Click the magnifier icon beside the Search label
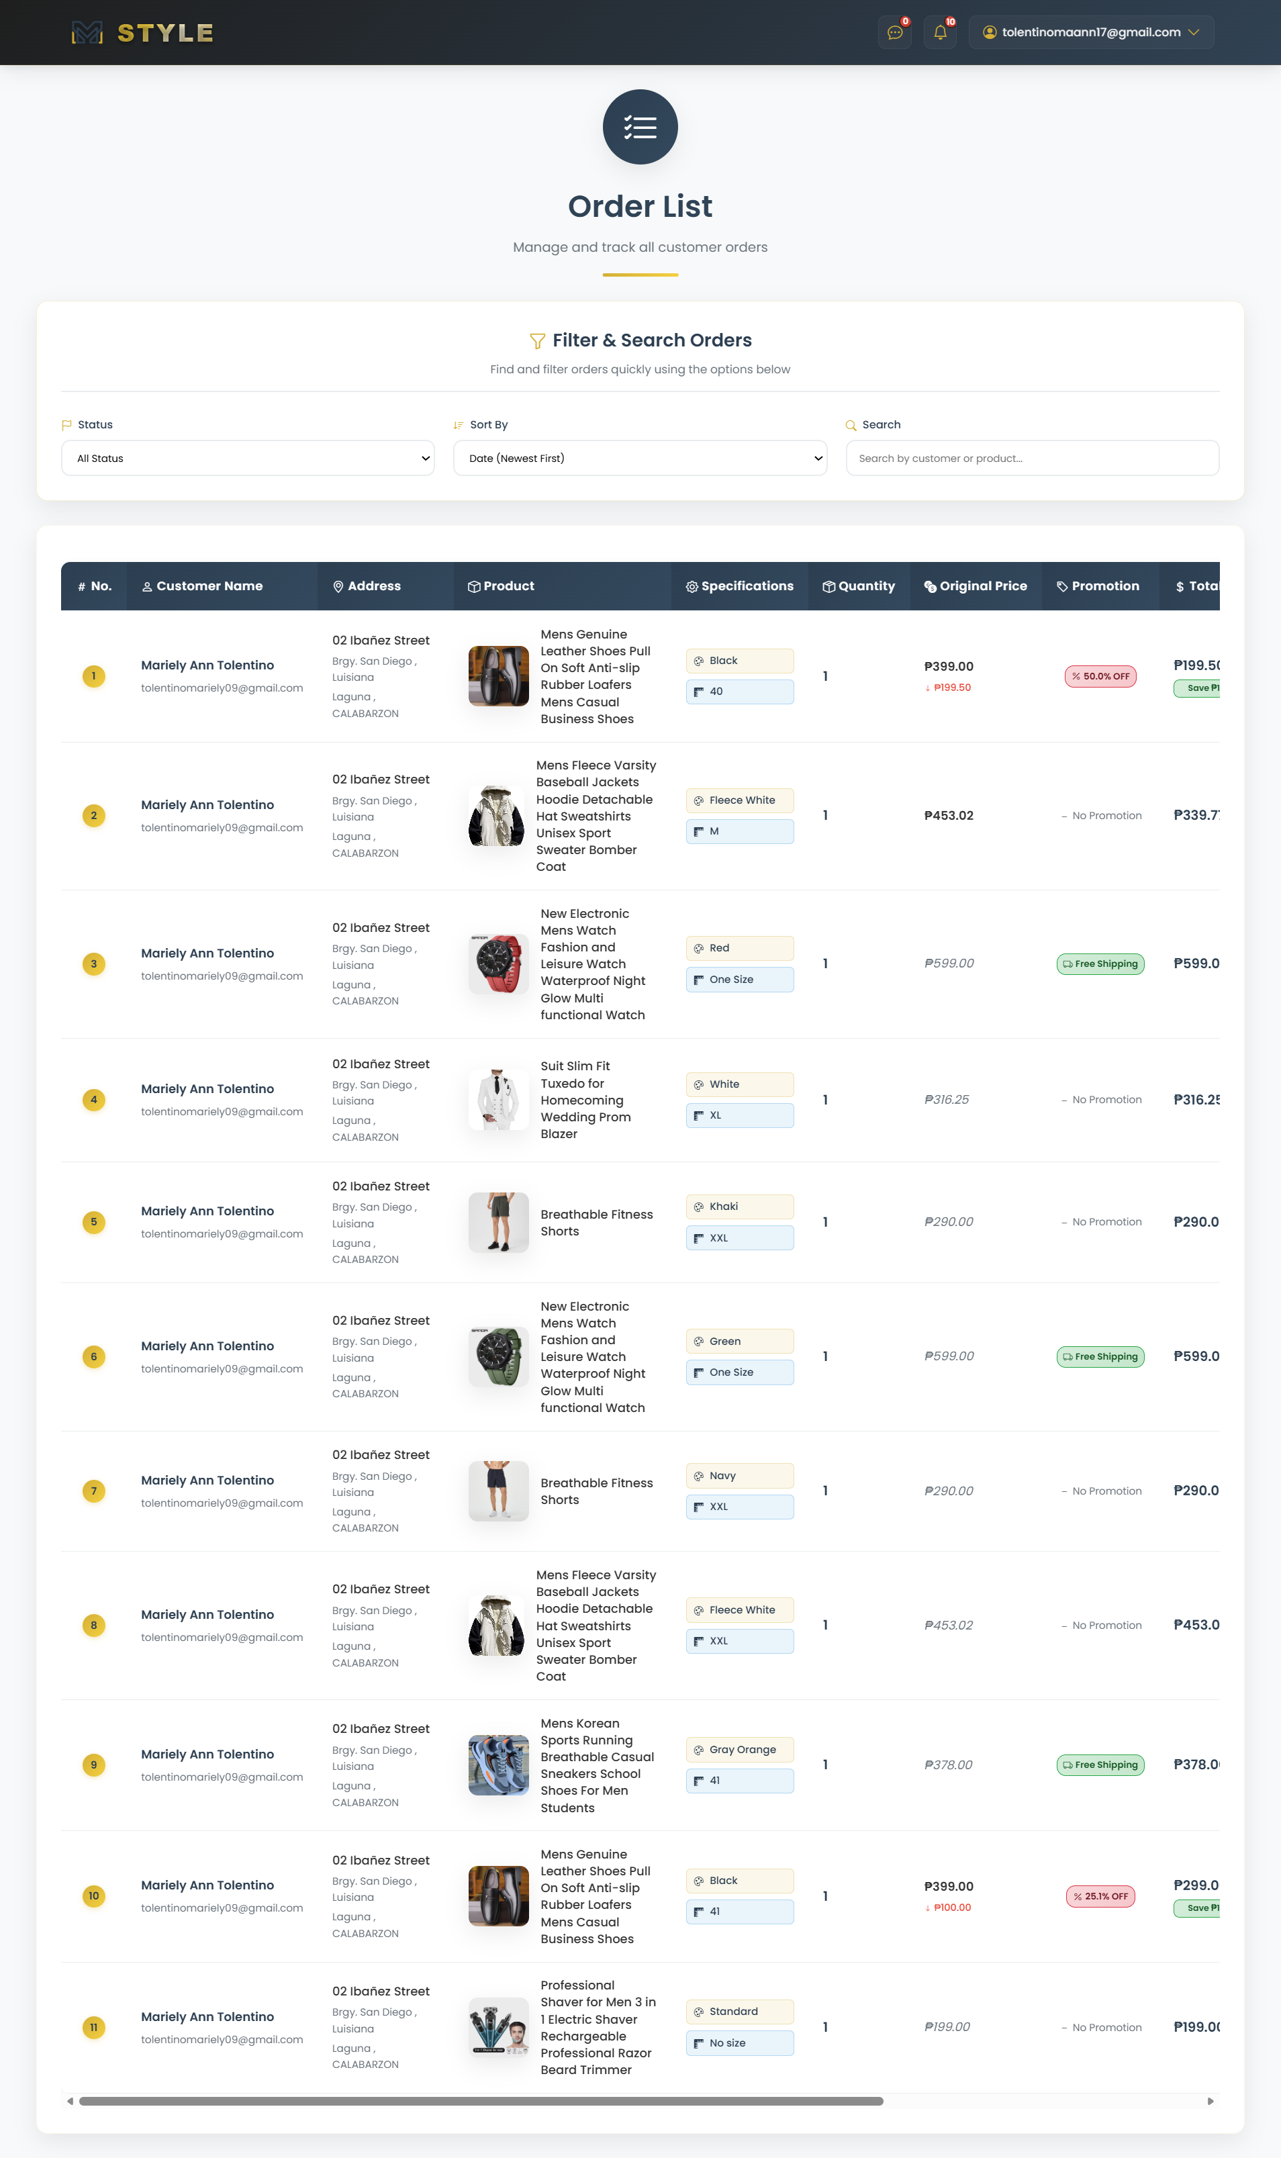The image size is (1281, 2158). 853,424
